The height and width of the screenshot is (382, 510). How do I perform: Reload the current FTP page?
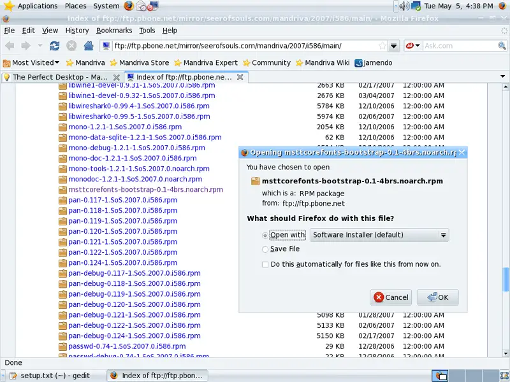pos(55,46)
